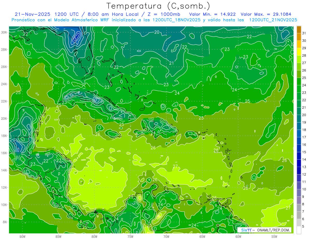The height and width of the screenshot is (240, 311).
Task: Click the '22N' latitude axis label
Action: 4,101
